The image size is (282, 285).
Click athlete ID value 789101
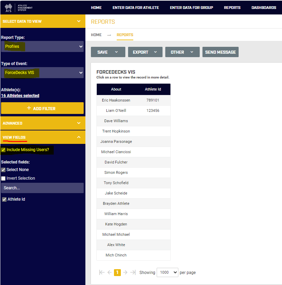[153, 100]
